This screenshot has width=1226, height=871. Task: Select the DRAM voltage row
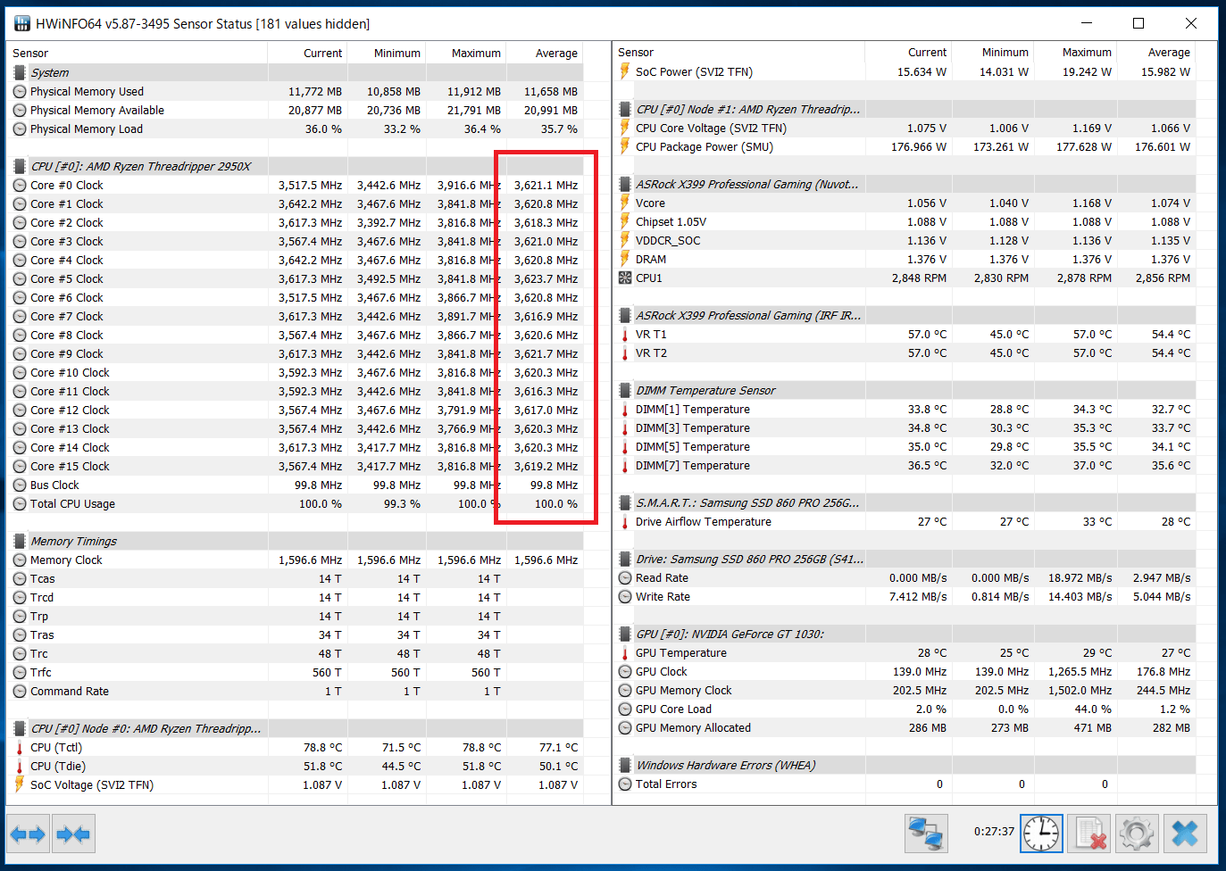tap(905, 259)
